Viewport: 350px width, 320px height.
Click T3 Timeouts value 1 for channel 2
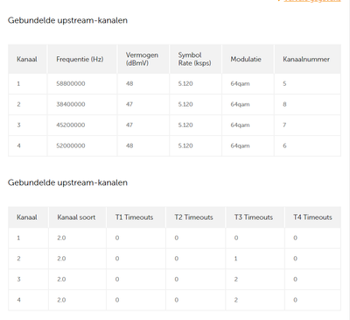236,259
